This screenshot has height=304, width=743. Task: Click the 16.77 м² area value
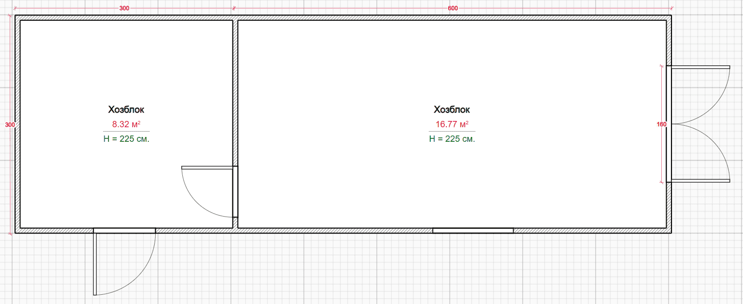coord(452,124)
